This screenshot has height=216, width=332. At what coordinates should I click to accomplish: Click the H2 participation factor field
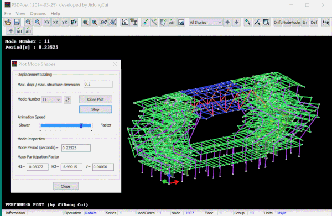coord(71,167)
